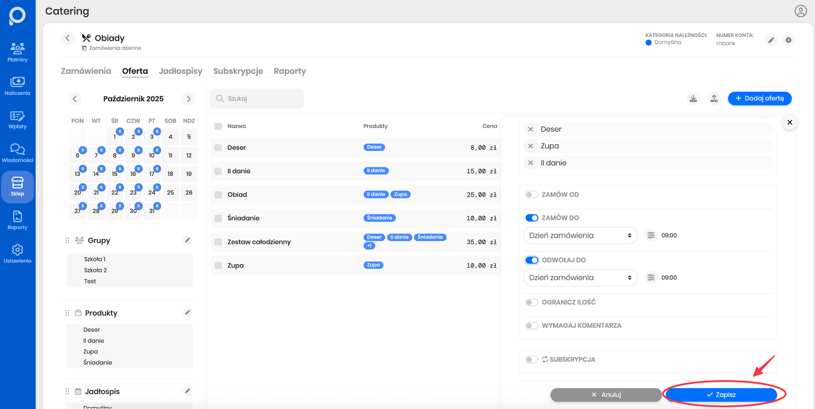Switch to the Jadłospisy tab
This screenshot has height=409, width=815.
(x=181, y=71)
